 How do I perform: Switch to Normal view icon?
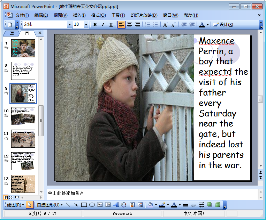click(x=6, y=197)
